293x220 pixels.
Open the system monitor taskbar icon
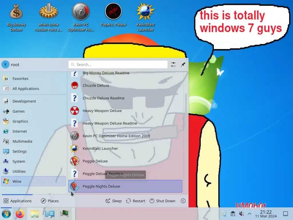click(x=64, y=214)
